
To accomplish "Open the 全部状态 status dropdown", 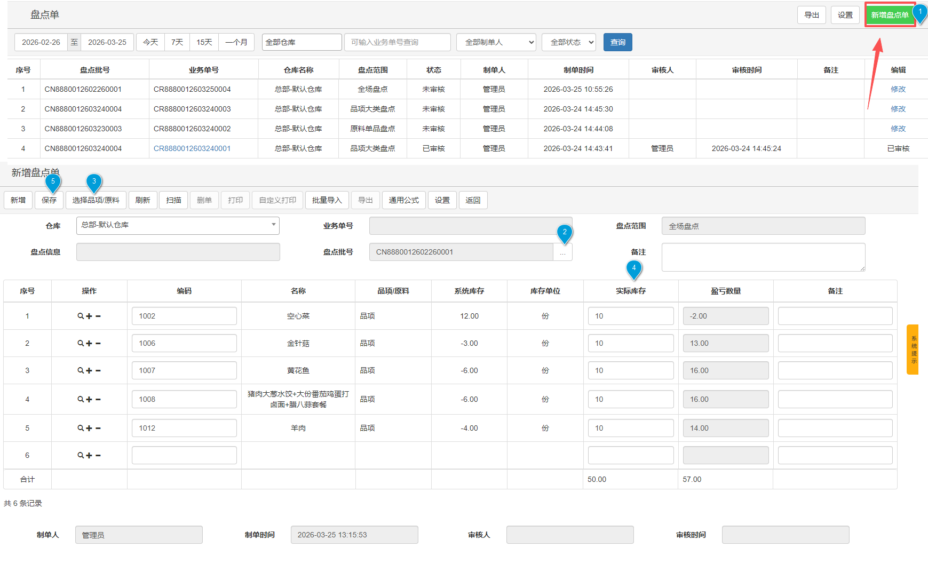I will [x=568, y=42].
